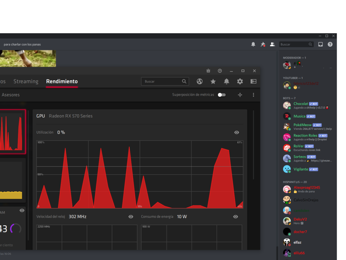This screenshot has height=260, width=346.
Task: Click the Reaction Roles bot name
Action: tap(305, 136)
